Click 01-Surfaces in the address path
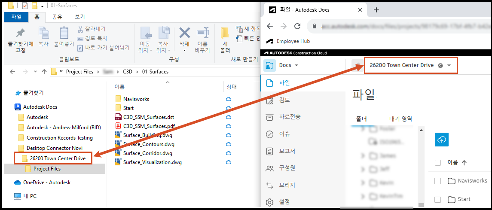The height and width of the screenshot is (210, 492). (x=155, y=72)
